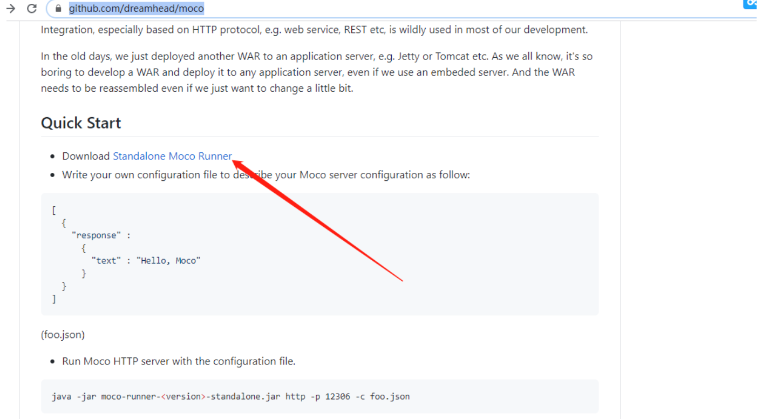762x419 pixels.
Task: Click the browser forward arrow
Action: coord(10,8)
